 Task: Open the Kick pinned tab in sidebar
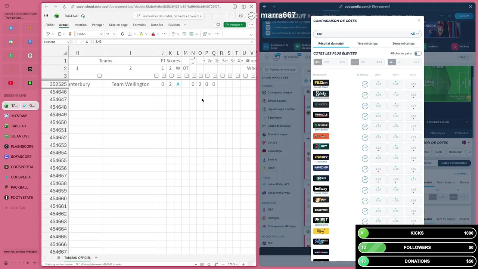[30, 83]
